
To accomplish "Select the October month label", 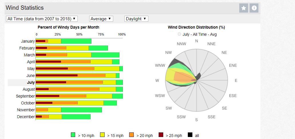I will pyautogui.click(x=28, y=103).
